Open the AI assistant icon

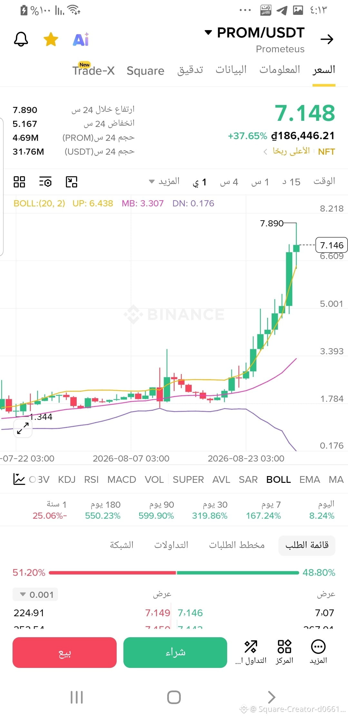tap(81, 39)
